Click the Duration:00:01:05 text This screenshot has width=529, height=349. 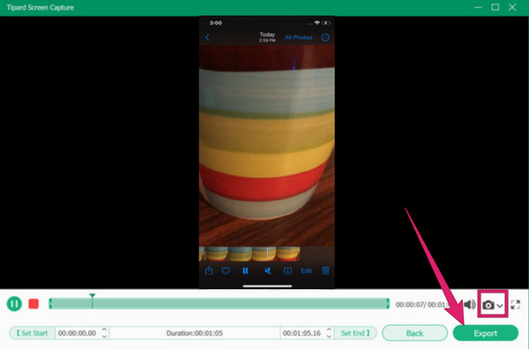click(195, 333)
